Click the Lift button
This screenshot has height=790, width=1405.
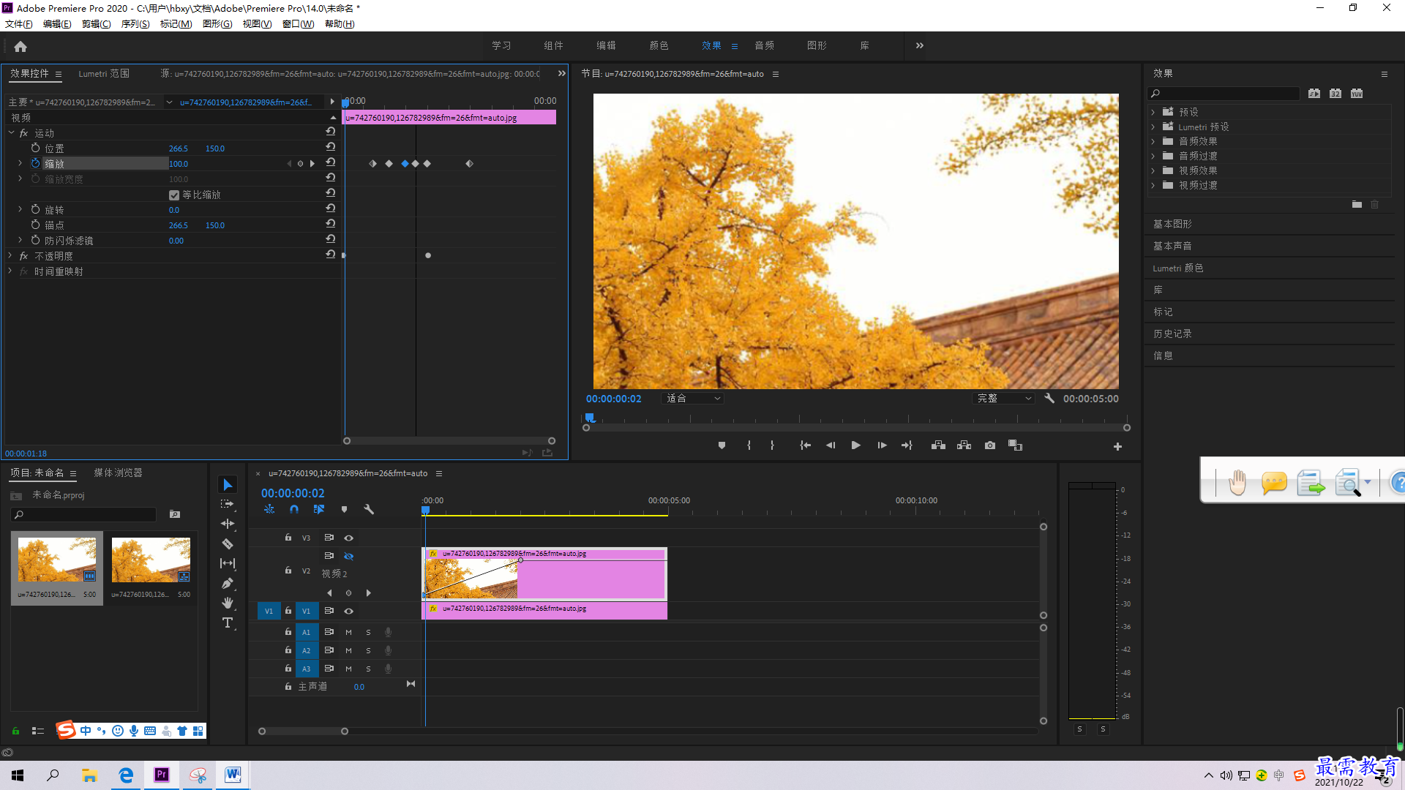[x=938, y=445]
